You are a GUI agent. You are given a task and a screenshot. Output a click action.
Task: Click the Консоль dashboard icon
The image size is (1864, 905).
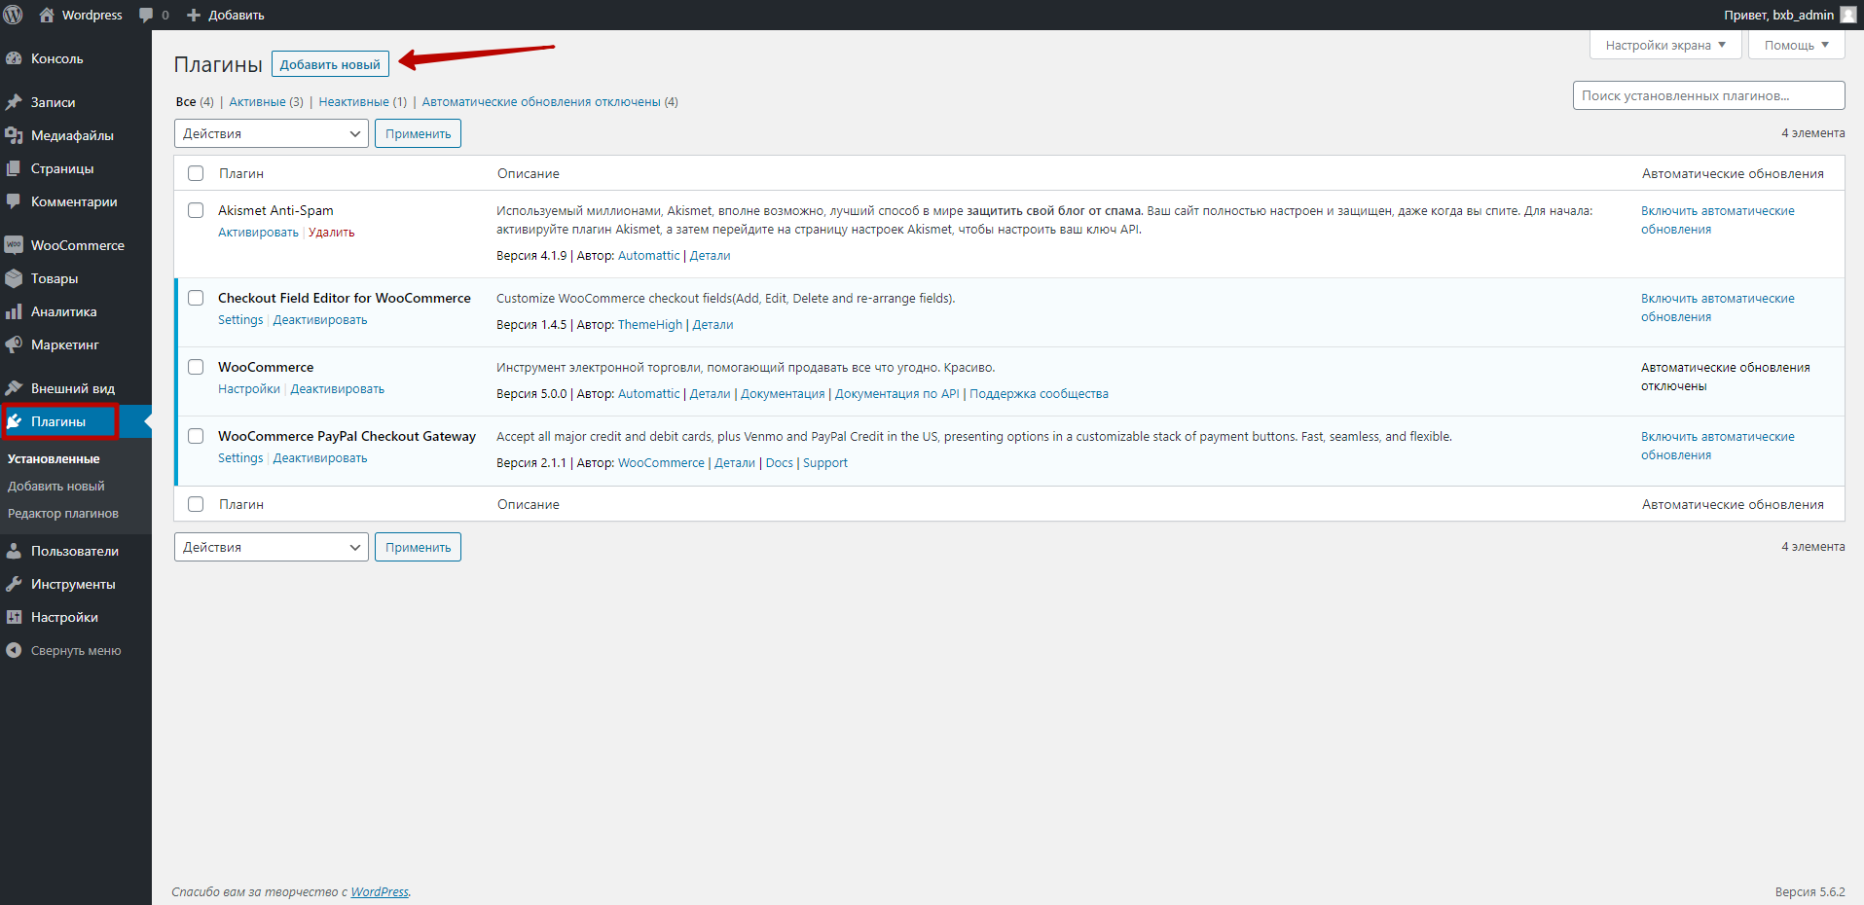pyautogui.click(x=14, y=58)
